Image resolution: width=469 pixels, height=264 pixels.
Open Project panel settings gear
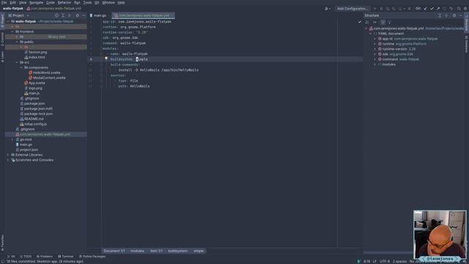click(x=78, y=15)
